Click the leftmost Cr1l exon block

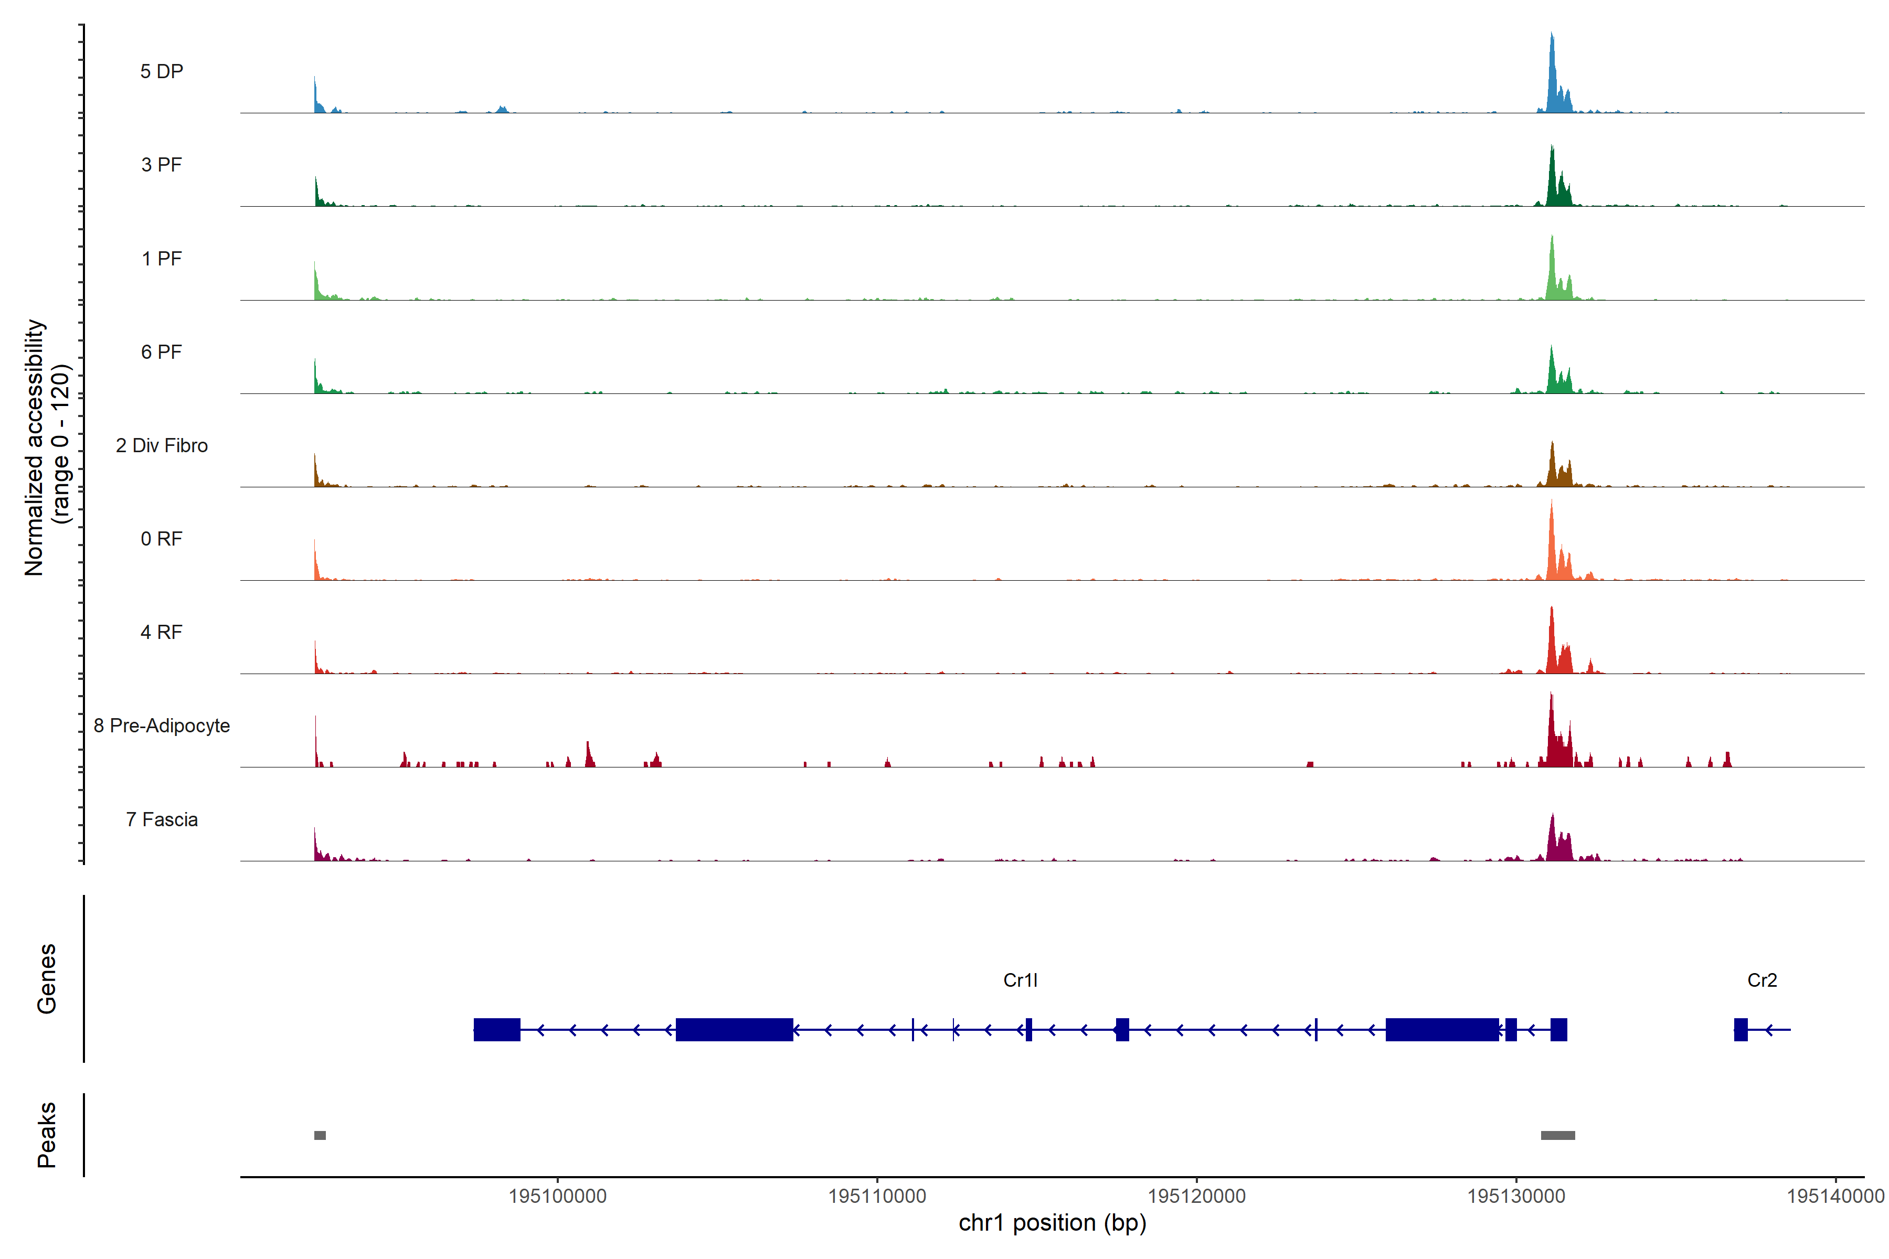click(x=496, y=1029)
